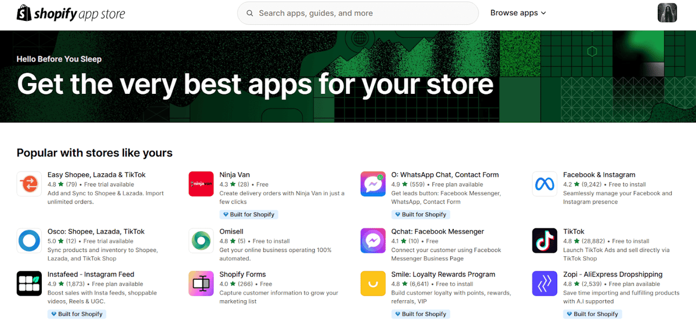Image resolution: width=696 pixels, height=335 pixels.
Task: Open the Zopi app icon
Action: click(544, 283)
